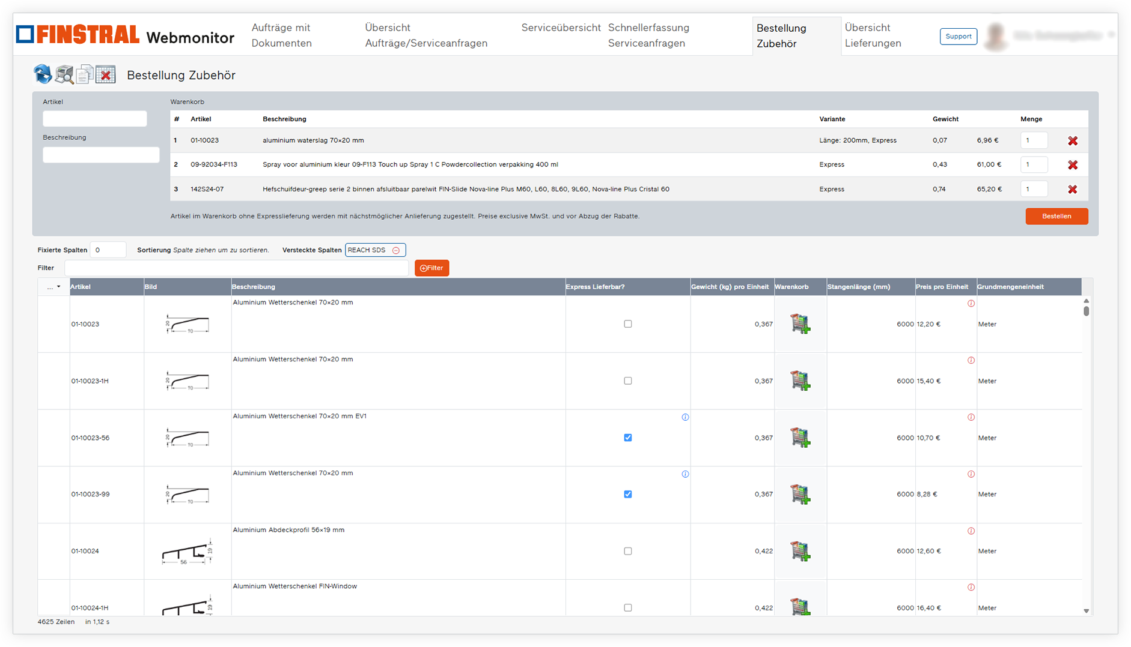Toggle express checkbox for article 01-10024-1H

[x=628, y=607]
